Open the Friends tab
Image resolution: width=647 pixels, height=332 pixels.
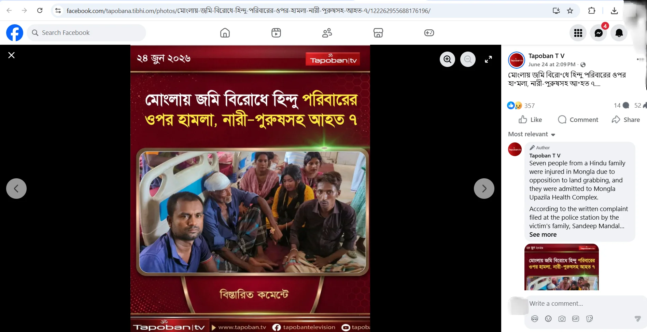coord(327,33)
